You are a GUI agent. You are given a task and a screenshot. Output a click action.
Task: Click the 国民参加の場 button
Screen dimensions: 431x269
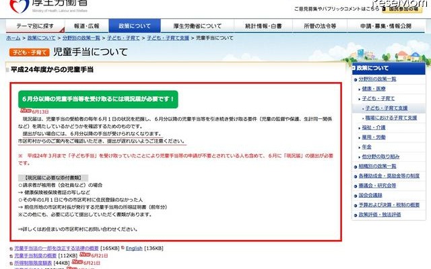[402, 9]
